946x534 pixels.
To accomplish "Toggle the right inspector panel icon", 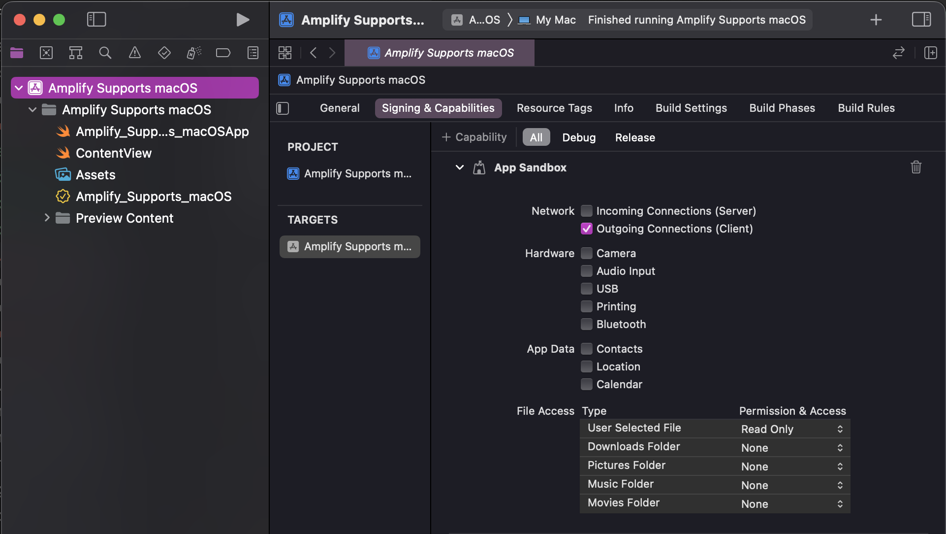I will point(921,20).
